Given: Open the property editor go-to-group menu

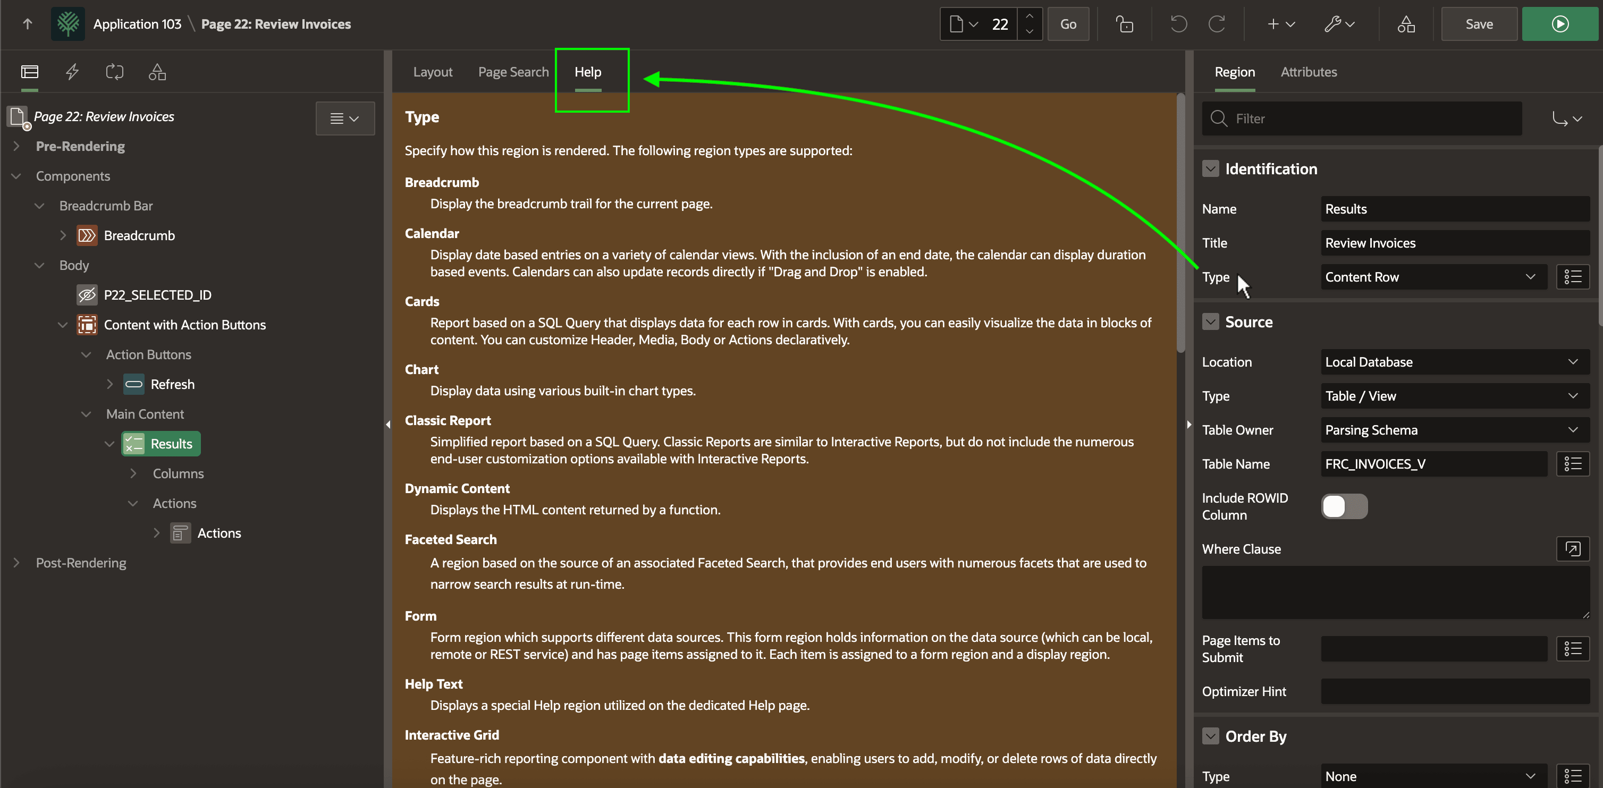Looking at the screenshot, I should 1566,118.
